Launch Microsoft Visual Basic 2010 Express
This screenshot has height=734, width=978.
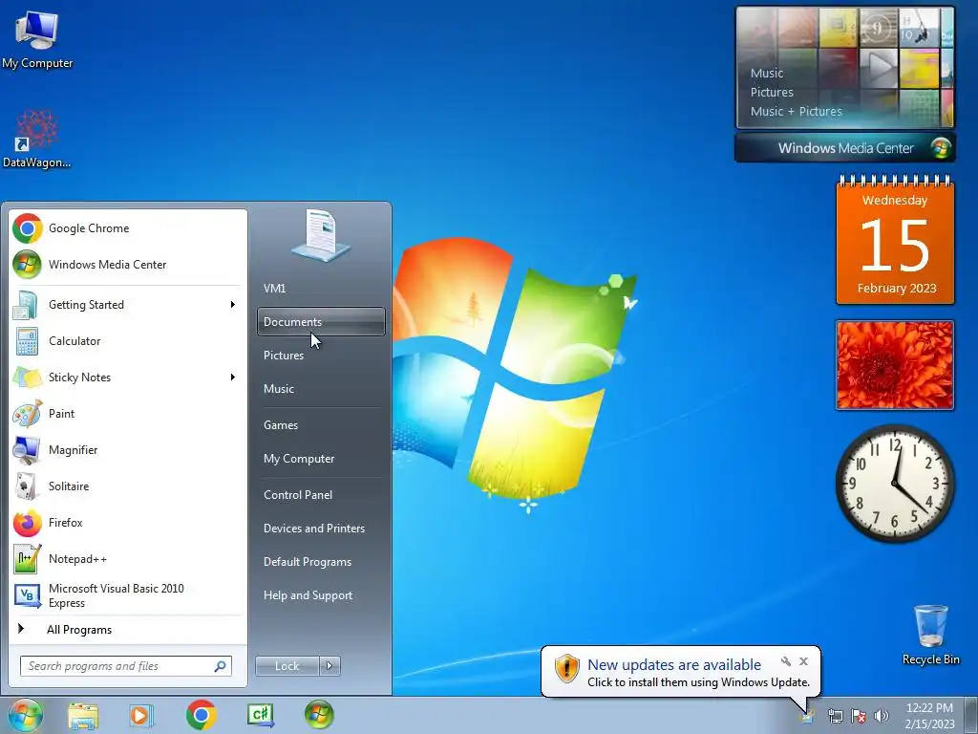[127, 595]
